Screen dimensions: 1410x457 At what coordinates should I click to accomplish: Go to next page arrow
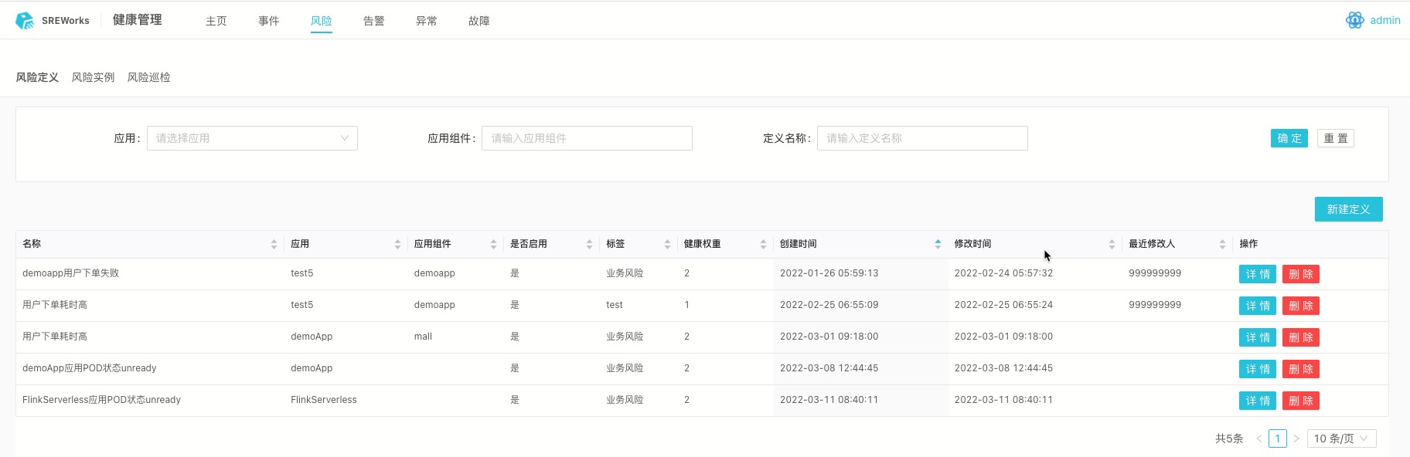[x=1296, y=438]
